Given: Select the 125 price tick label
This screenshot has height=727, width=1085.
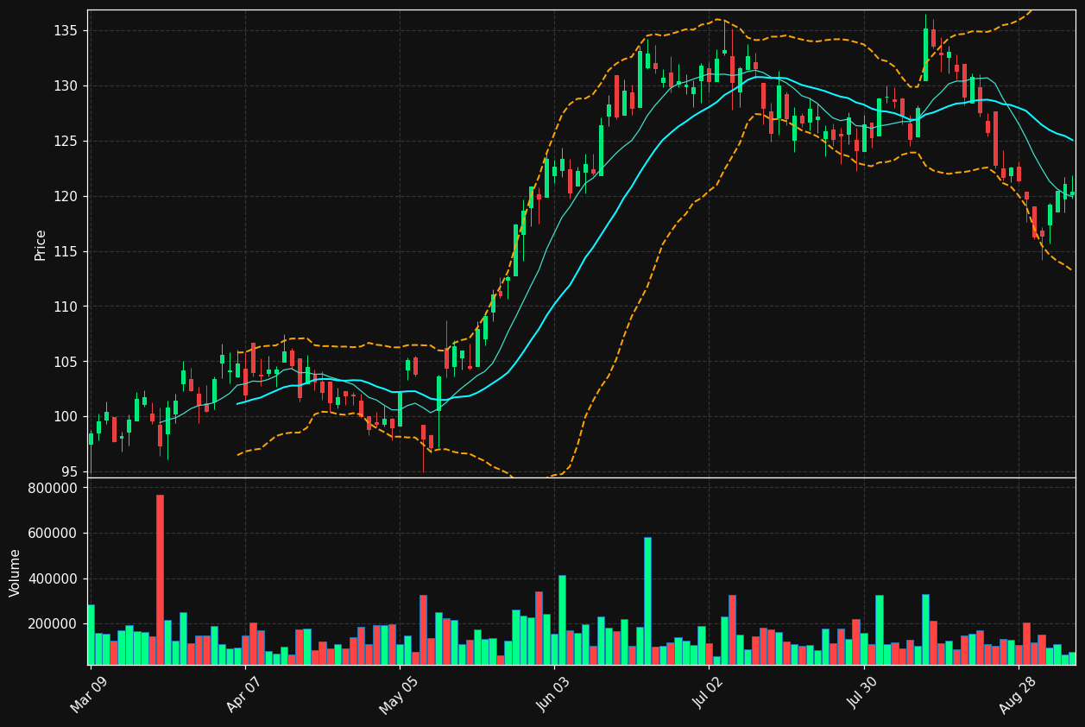Looking at the screenshot, I should point(66,142).
